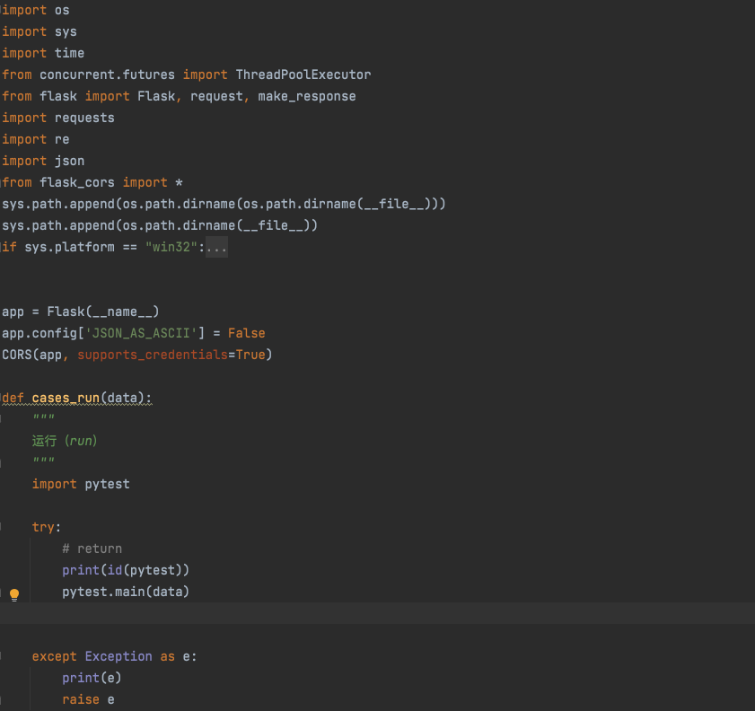755x711 pixels.
Task: Click the sys.path.append line with nested dirname
Action: point(224,204)
